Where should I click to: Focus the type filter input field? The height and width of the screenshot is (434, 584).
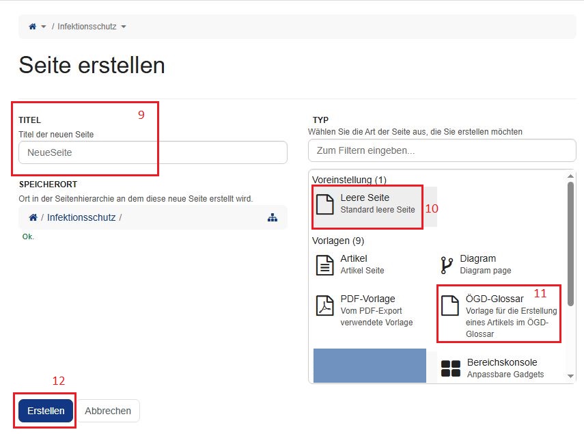pyautogui.click(x=442, y=150)
